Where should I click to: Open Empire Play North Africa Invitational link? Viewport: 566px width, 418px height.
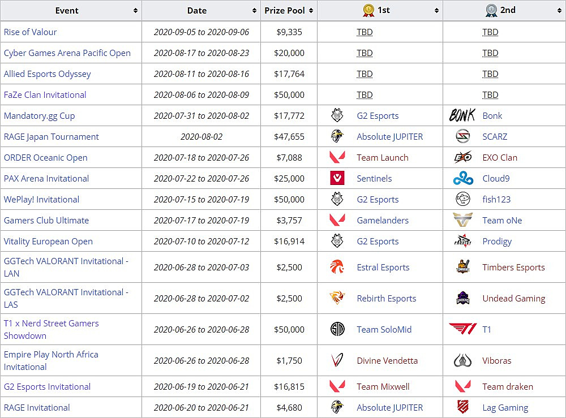pos(51,360)
